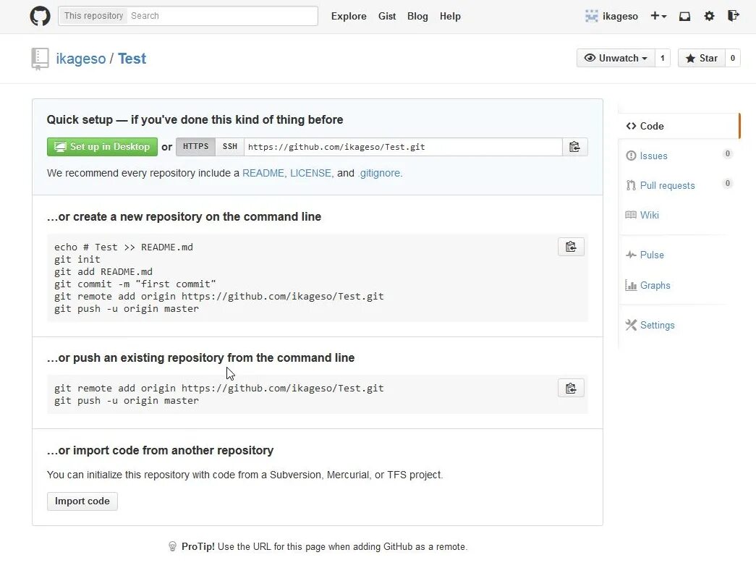The image size is (756, 568).
Task: Open the Issues tab
Action: coord(653,156)
